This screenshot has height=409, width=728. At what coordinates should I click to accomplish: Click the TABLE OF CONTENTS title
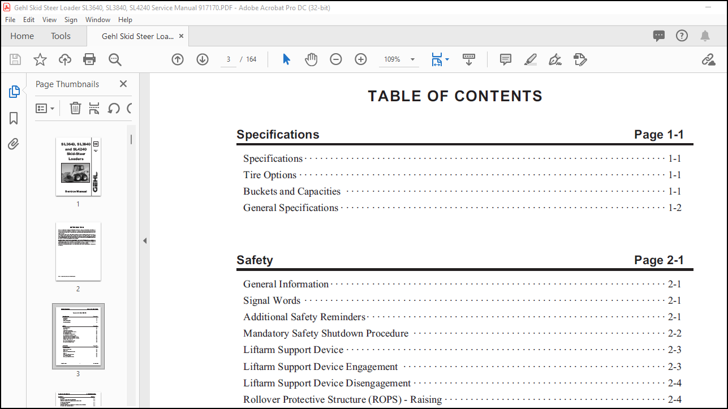tap(455, 96)
